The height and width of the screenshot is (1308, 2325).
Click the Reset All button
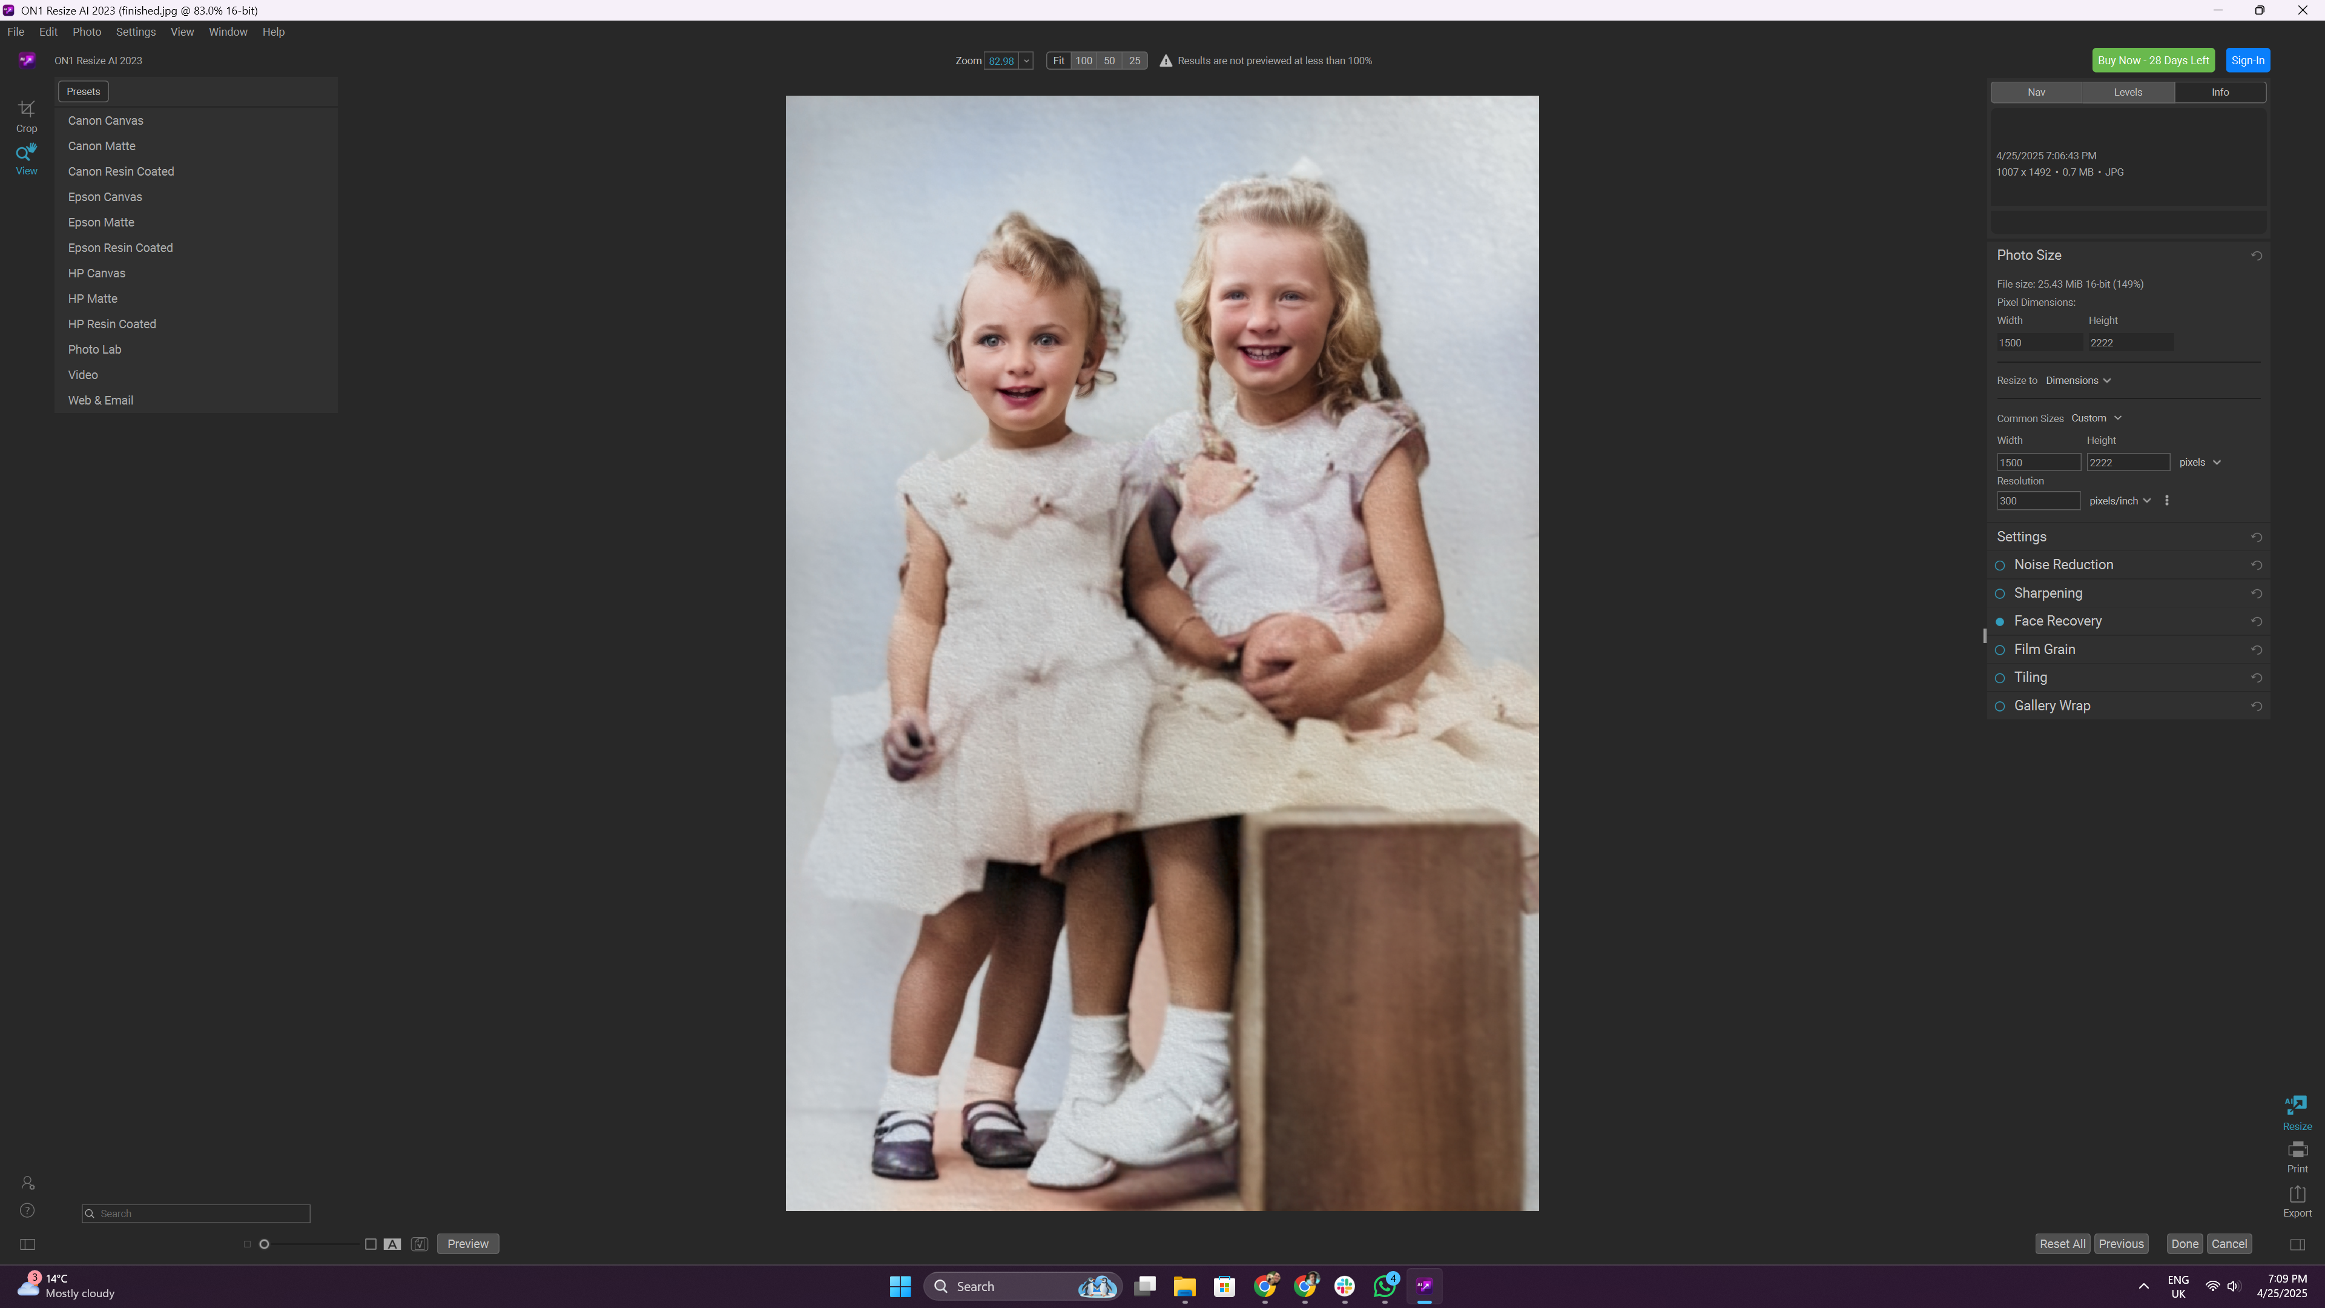[2062, 1244]
